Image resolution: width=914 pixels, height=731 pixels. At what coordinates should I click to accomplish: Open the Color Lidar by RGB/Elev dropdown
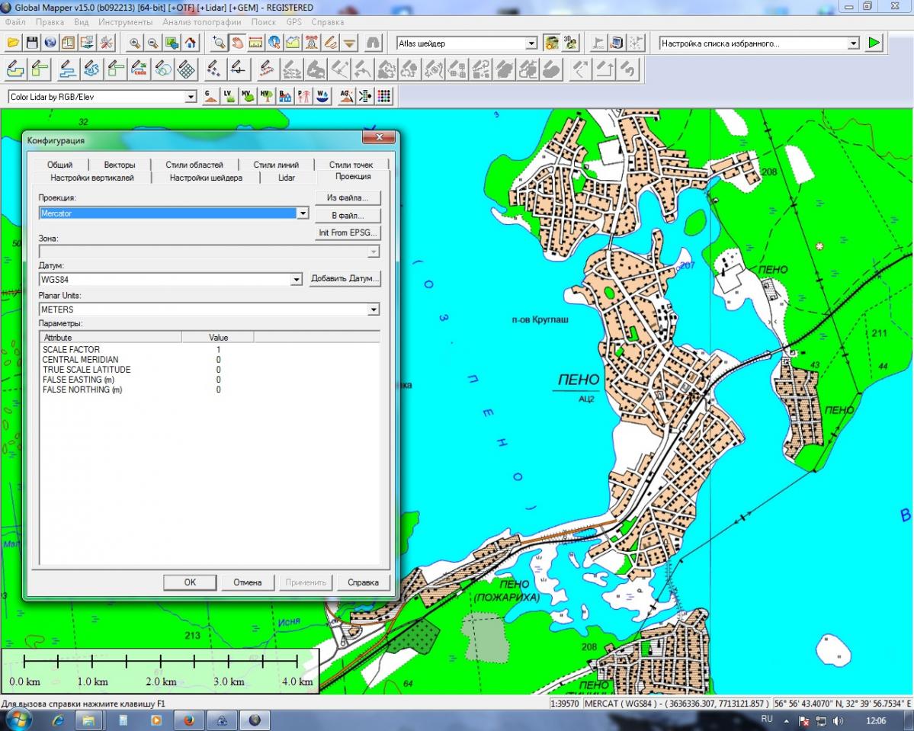pyautogui.click(x=191, y=97)
